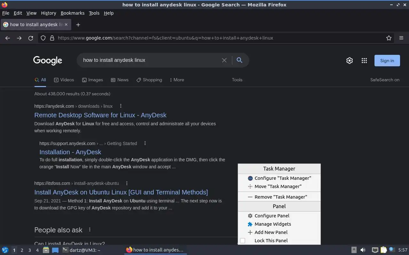
Task: Click into the Google search text field
Action: pos(150,60)
